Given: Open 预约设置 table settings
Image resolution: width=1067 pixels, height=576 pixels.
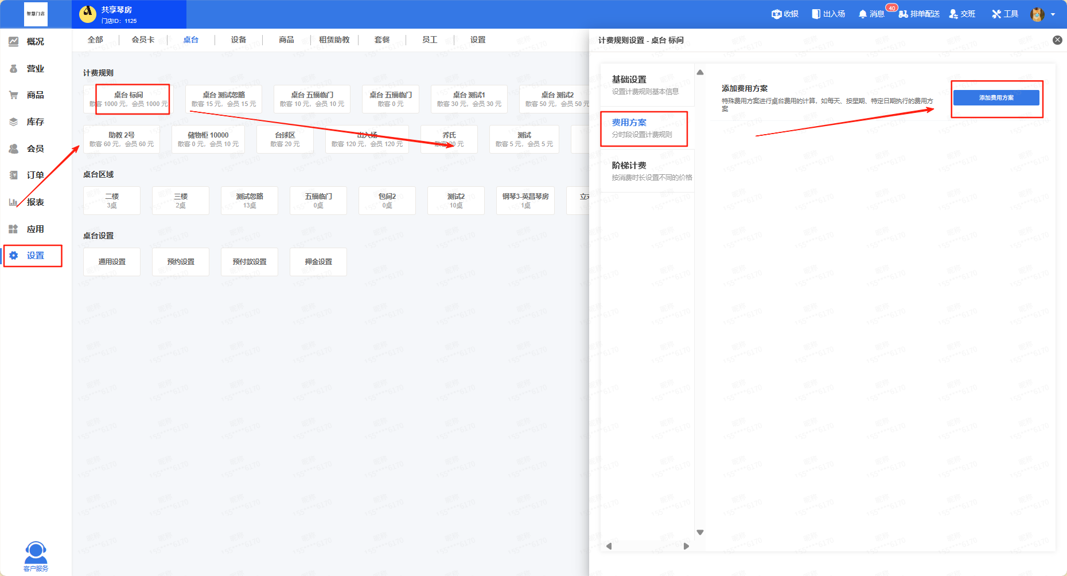Looking at the screenshot, I should 181,262.
